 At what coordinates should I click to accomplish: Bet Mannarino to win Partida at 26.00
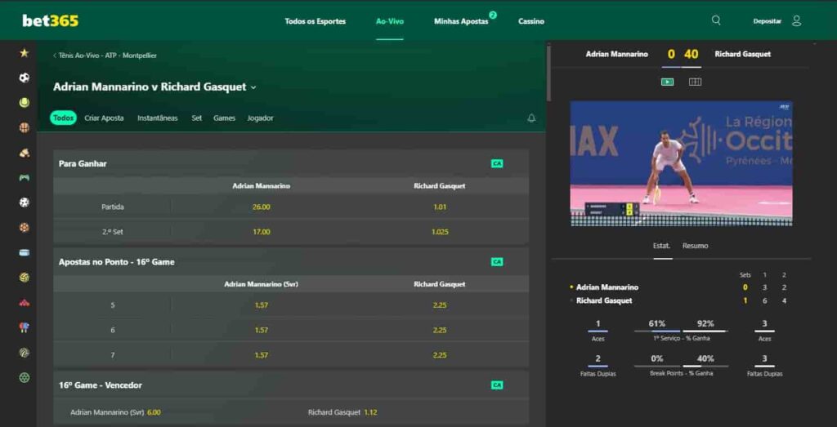[x=261, y=207]
